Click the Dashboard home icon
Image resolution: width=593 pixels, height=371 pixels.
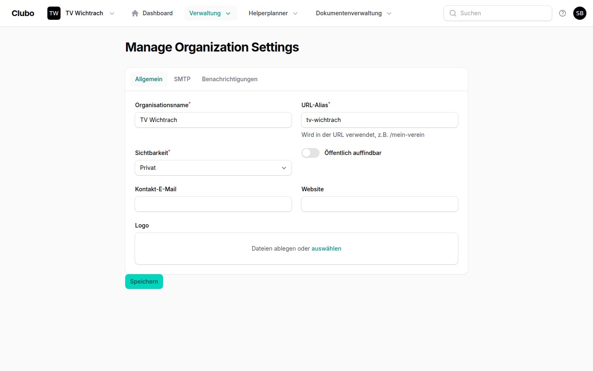click(x=135, y=13)
